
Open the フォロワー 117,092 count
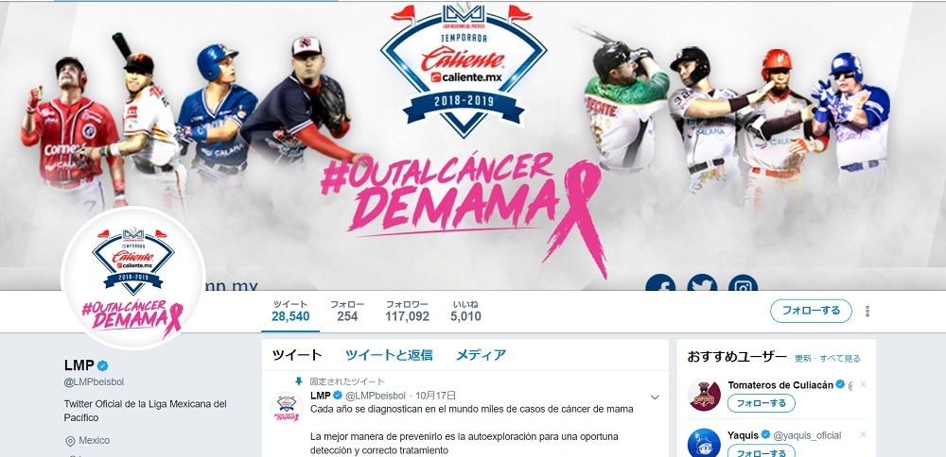click(x=407, y=311)
